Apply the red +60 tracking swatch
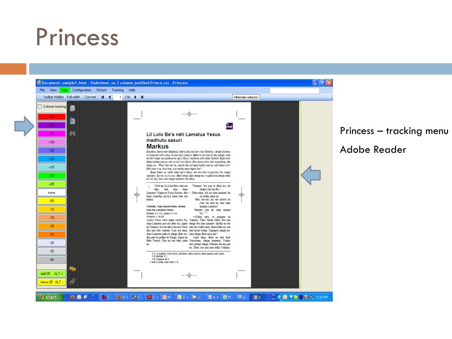 coord(52,117)
